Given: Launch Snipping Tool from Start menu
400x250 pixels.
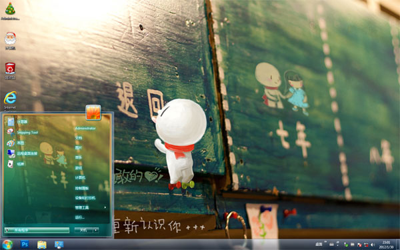Looking at the screenshot, I should click(23, 133).
